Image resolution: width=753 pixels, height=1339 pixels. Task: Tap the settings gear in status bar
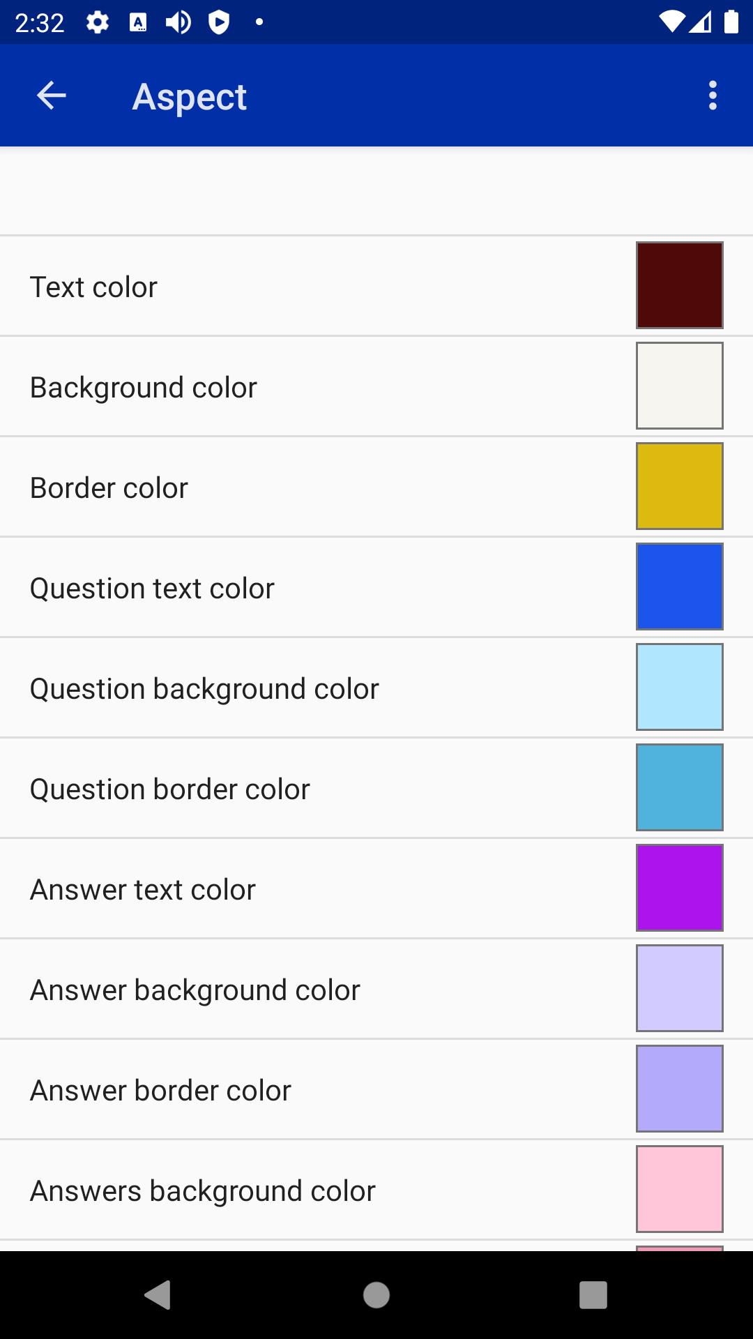(x=98, y=23)
